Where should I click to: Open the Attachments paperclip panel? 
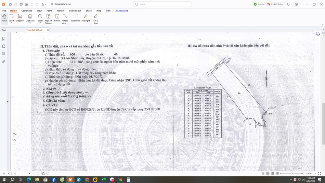pyautogui.click(x=4, y=62)
